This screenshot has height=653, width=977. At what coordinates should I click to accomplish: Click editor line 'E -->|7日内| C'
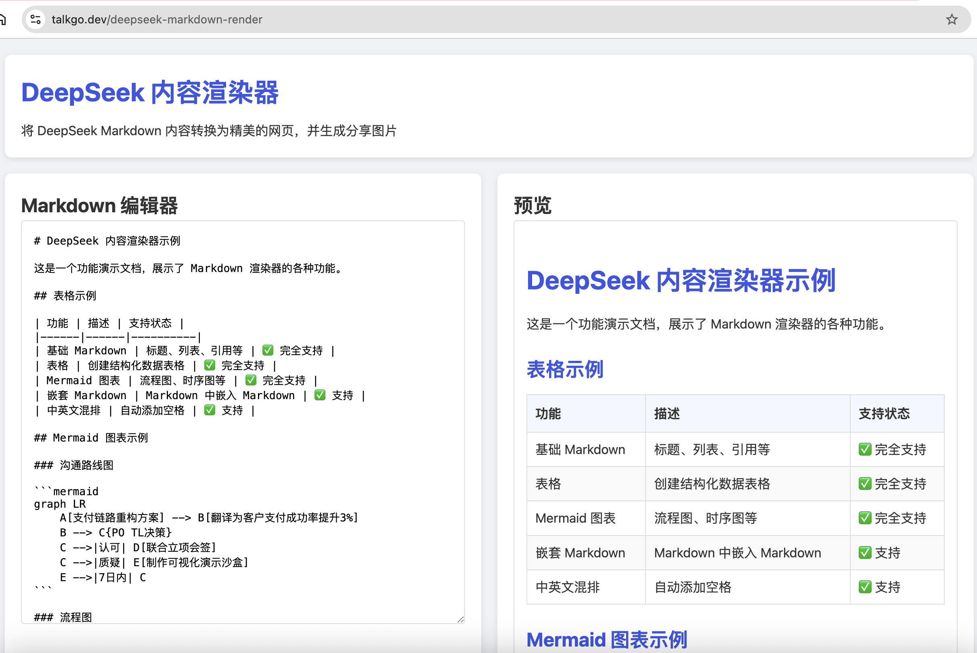click(103, 578)
